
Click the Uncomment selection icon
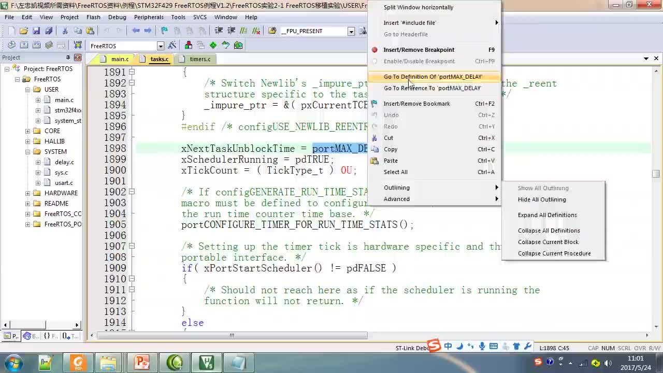tap(256, 31)
